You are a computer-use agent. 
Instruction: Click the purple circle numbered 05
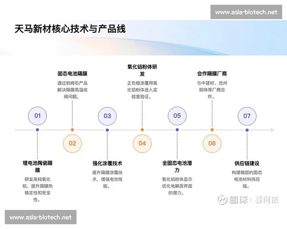pyautogui.click(x=177, y=115)
